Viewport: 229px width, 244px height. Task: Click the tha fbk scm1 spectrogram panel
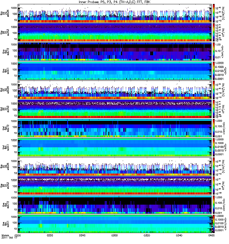point(115,71)
